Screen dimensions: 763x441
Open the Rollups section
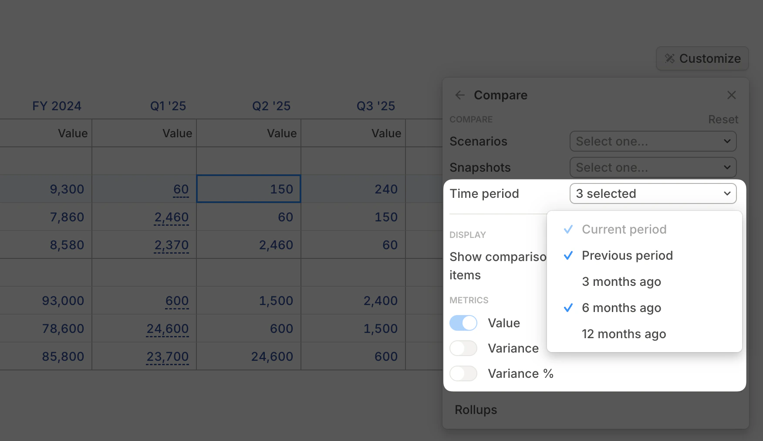pyautogui.click(x=476, y=410)
